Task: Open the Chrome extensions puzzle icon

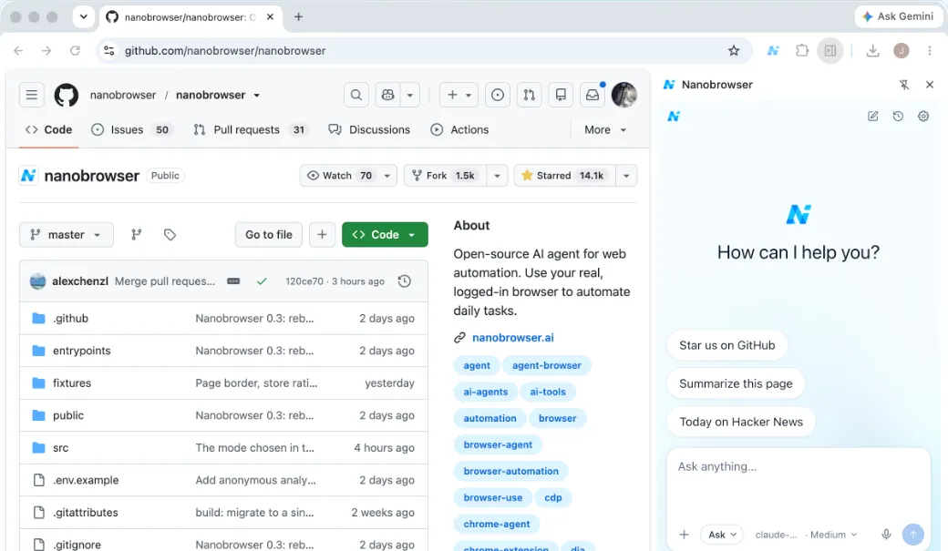Action: click(x=801, y=51)
